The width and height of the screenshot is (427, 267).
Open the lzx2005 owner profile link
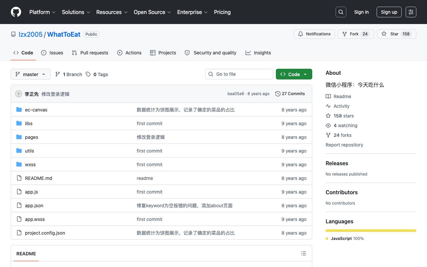(31, 34)
